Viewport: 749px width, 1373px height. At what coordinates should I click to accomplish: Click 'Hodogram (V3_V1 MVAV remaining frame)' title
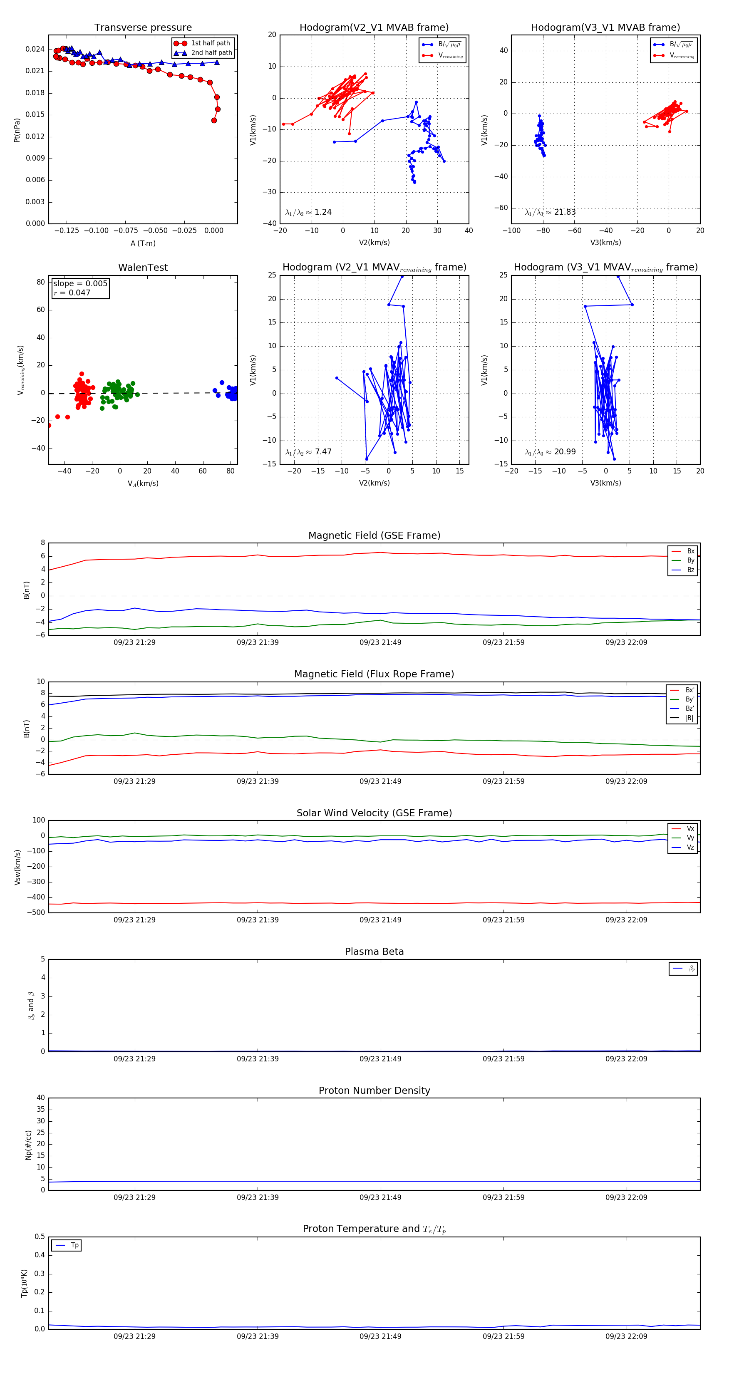pyautogui.click(x=605, y=268)
